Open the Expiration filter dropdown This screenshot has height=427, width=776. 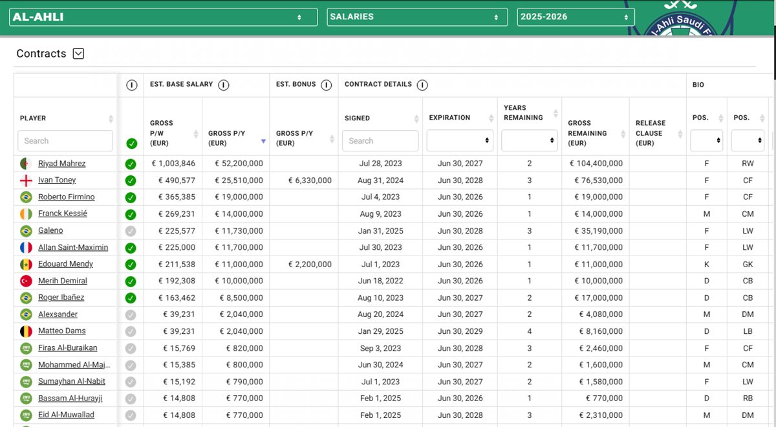460,140
